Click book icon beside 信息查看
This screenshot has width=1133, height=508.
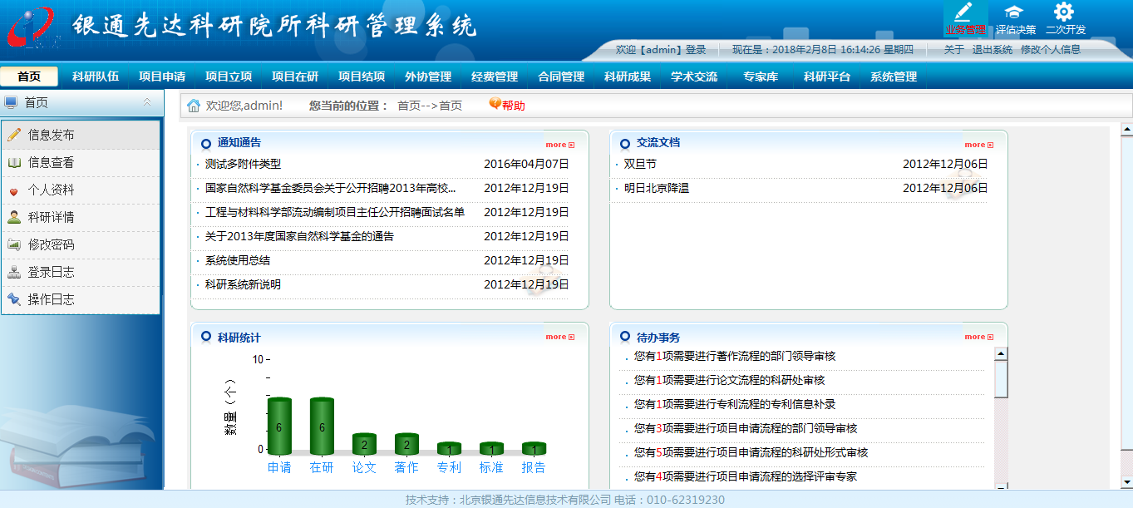[14, 162]
